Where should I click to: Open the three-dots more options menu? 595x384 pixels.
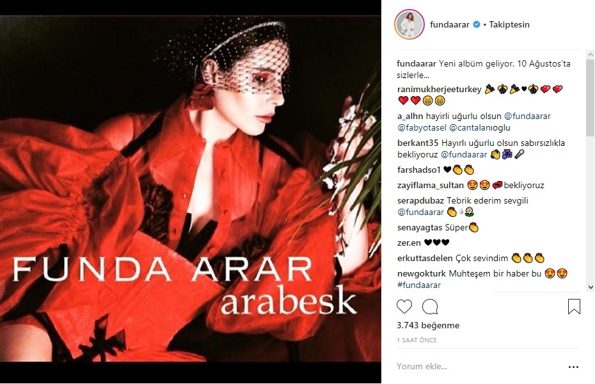pos(573,367)
